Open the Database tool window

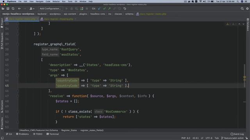pyautogui.click(x=248, y=25)
